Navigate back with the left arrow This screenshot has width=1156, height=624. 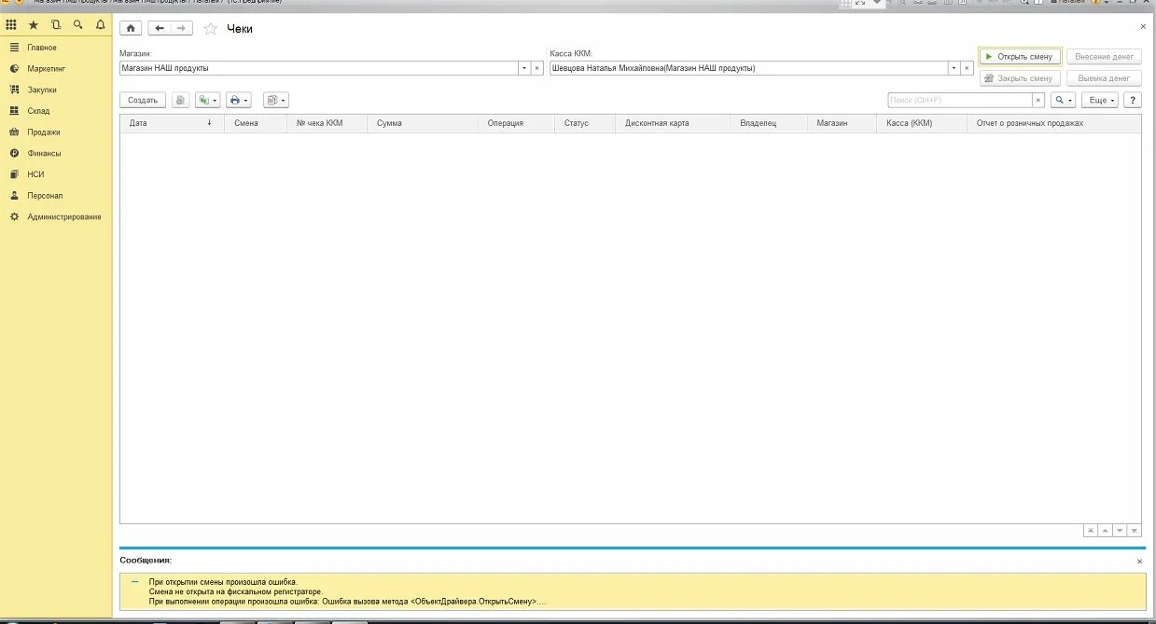[x=160, y=28]
